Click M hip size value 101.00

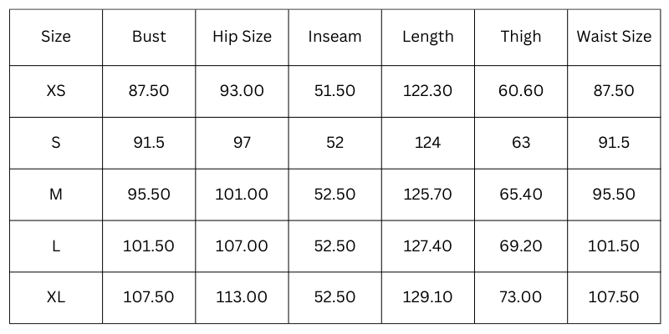click(242, 195)
